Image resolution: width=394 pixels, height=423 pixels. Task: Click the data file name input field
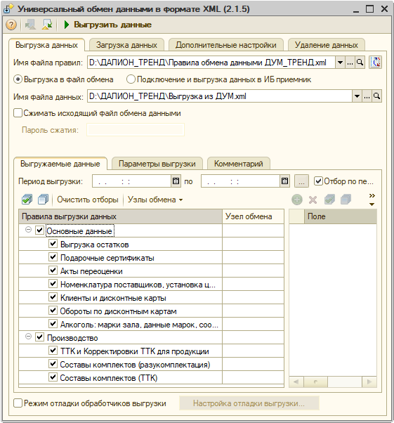coord(220,96)
